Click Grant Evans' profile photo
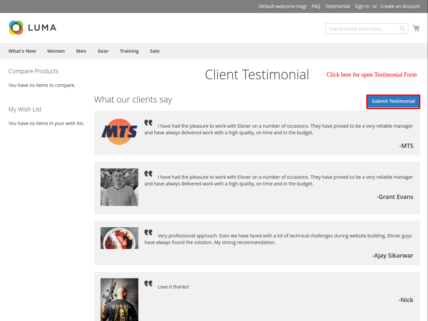This screenshot has width=428, height=321. point(119,187)
